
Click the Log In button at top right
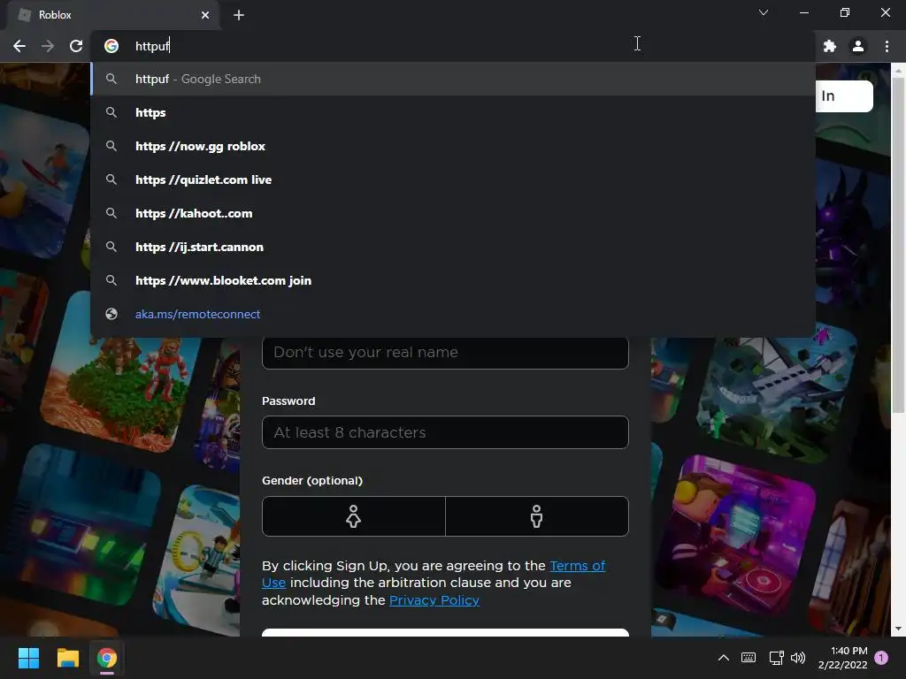[844, 95]
